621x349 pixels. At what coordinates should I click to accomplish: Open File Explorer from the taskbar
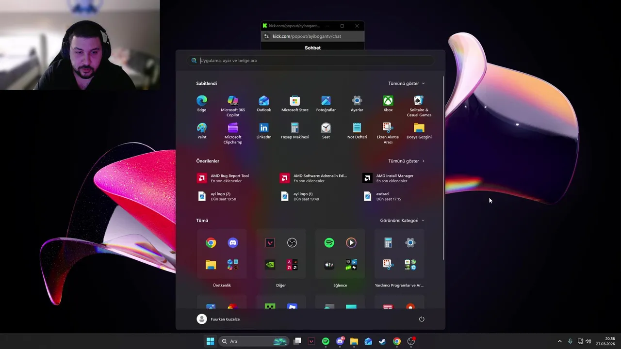354,341
